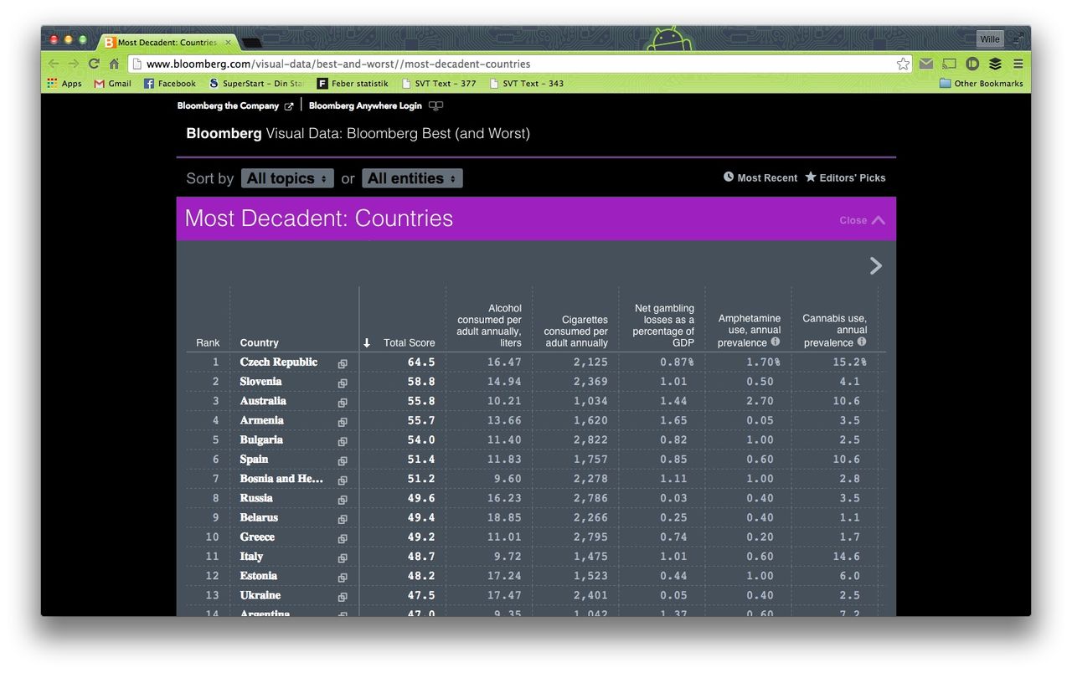This screenshot has width=1072, height=673.
Task: Open Spain details popup icon
Action: [343, 461]
